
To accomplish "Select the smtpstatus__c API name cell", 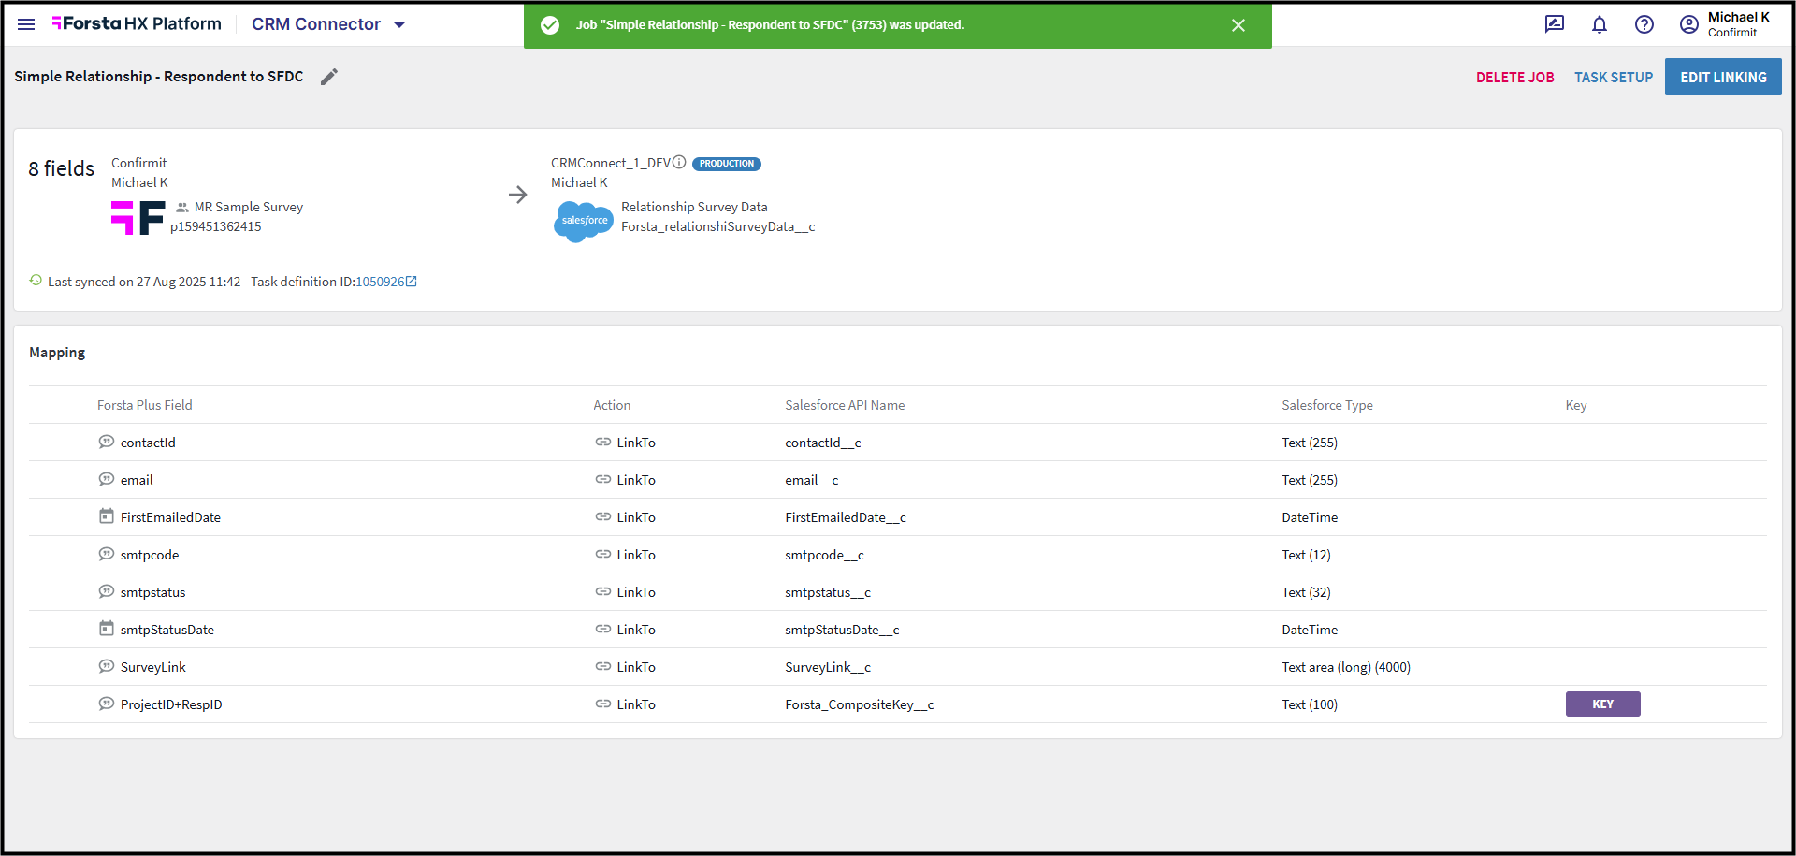I will click(828, 592).
